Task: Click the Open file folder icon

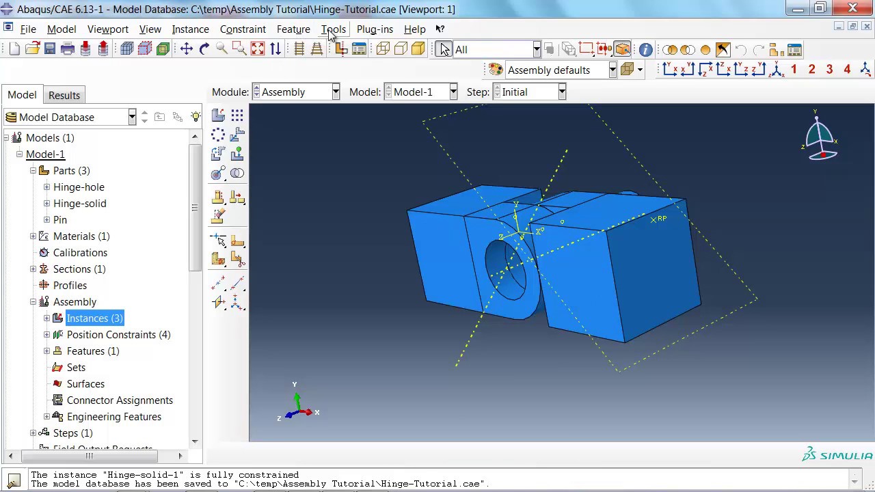Action: 32,49
